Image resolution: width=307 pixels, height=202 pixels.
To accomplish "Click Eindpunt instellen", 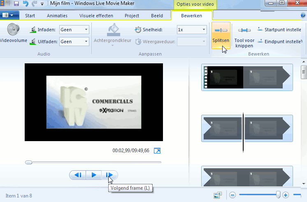I will pyautogui.click(x=279, y=42).
